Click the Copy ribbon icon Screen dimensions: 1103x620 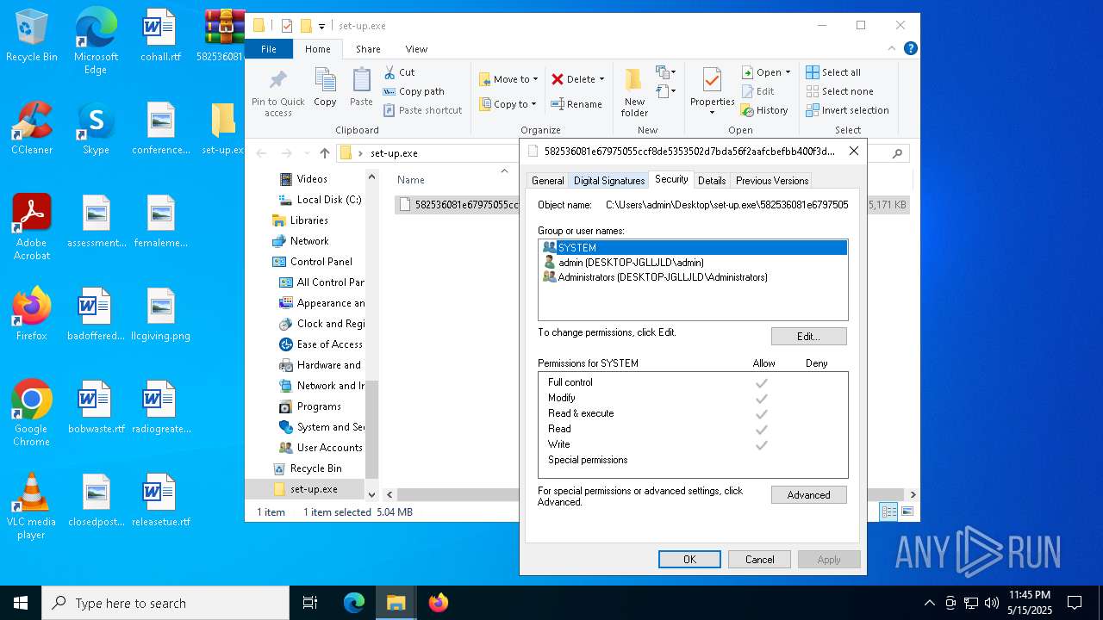click(x=325, y=88)
